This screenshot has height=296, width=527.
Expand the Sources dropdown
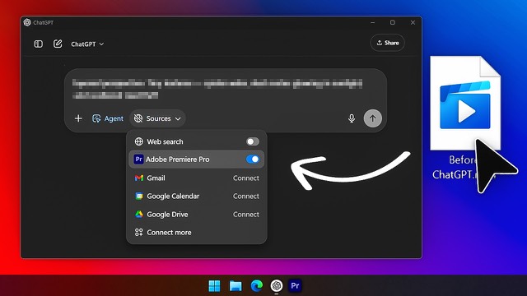click(157, 118)
